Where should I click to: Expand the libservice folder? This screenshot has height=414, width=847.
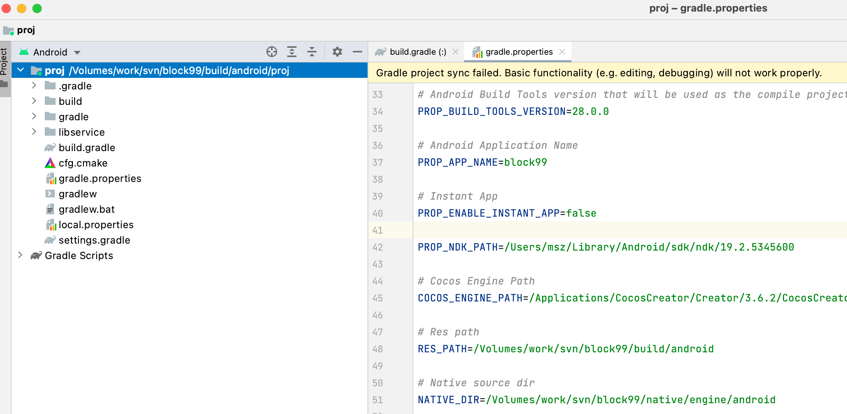(x=34, y=132)
